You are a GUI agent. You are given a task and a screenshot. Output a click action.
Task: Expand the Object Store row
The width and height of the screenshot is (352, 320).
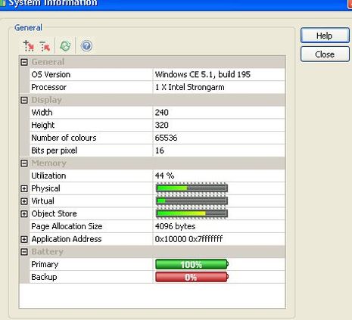coord(24,214)
